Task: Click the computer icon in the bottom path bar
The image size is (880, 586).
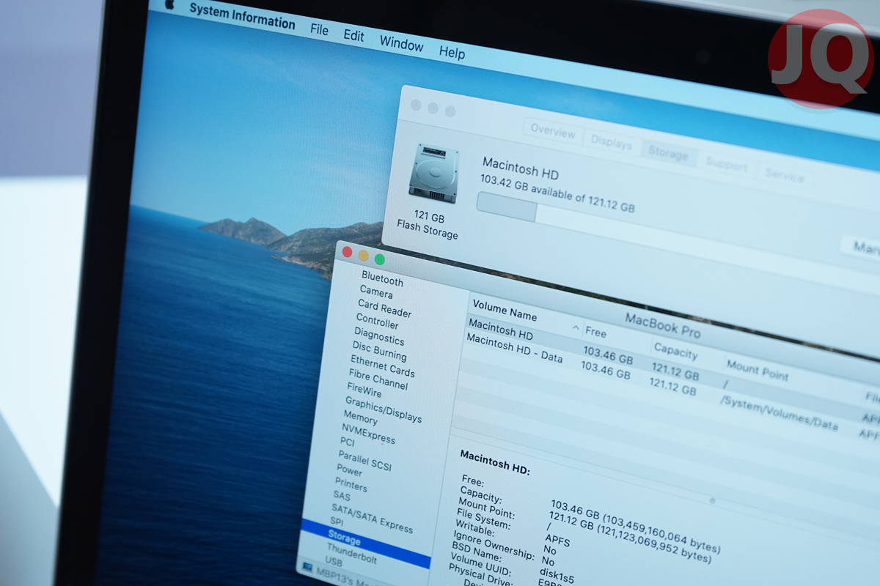Action: click(x=307, y=568)
